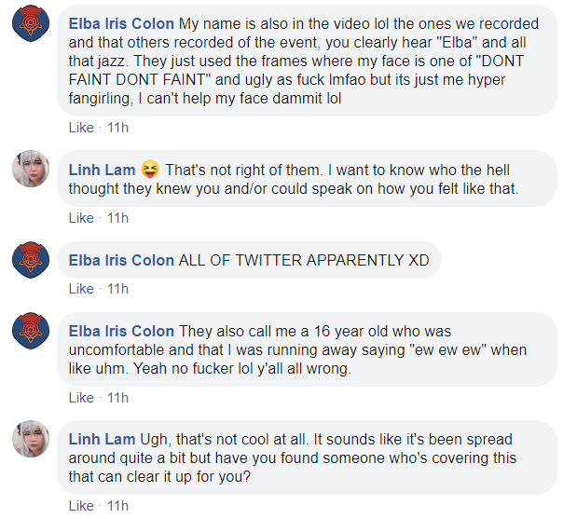Click the 11h timestamp under 'ALL OF TWITTER' comment

click(x=117, y=289)
